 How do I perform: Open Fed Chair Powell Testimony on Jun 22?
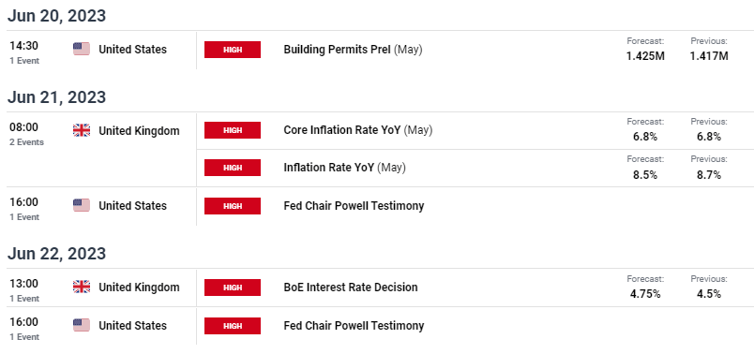pyautogui.click(x=354, y=325)
